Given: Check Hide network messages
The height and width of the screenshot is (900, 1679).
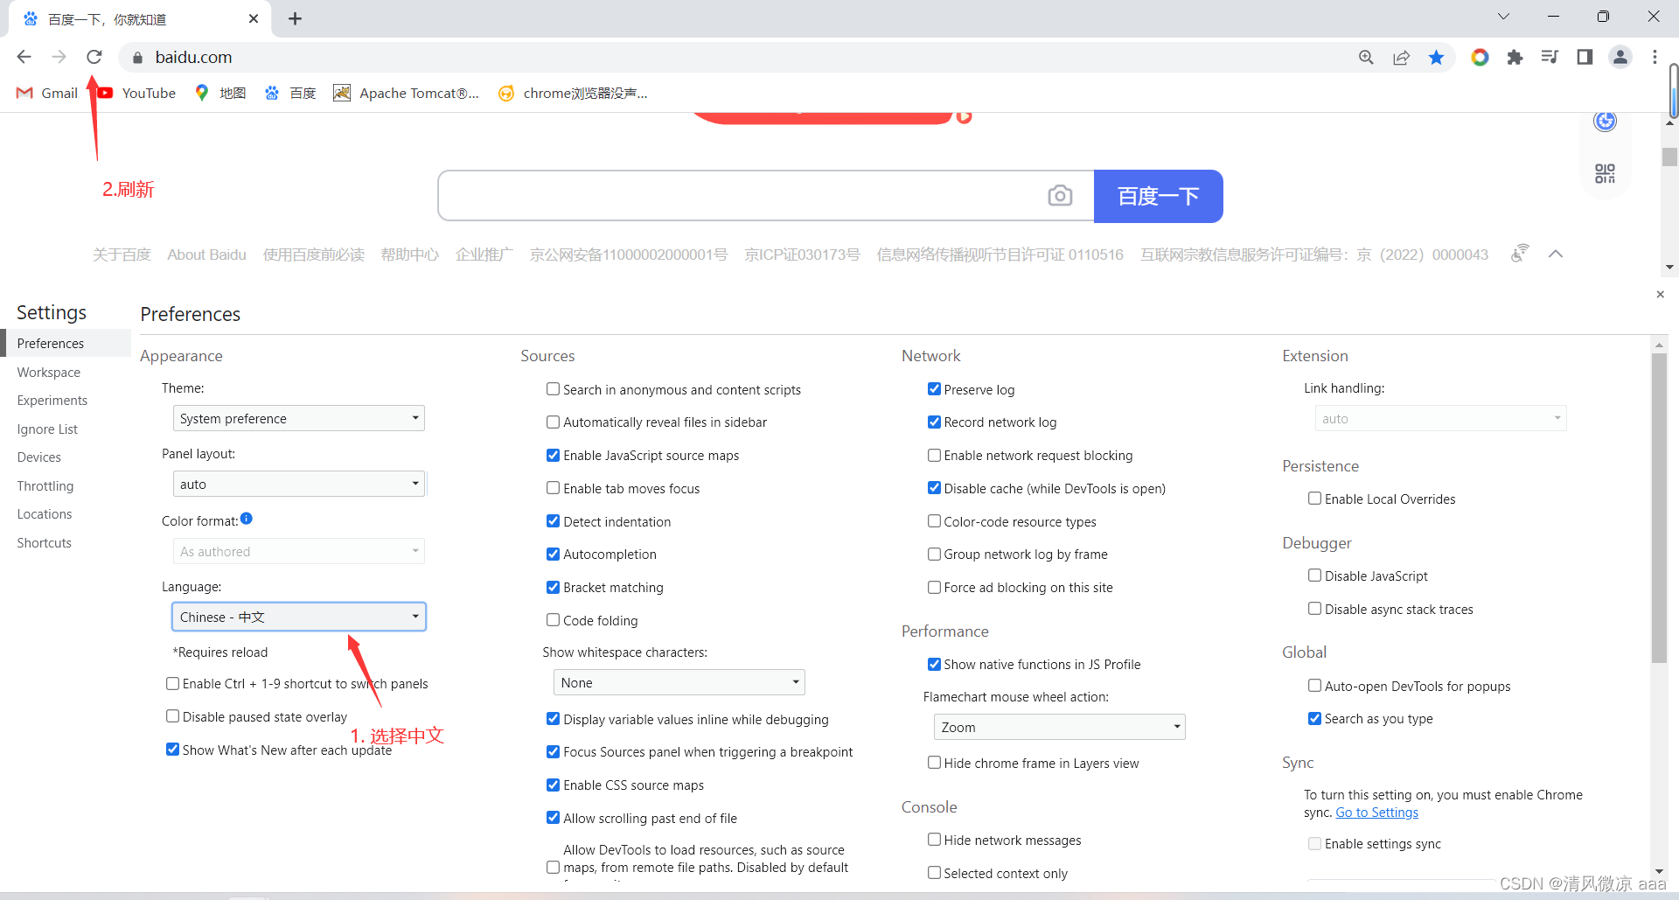Looking at the screenshot, I should [x=934, y=840].
